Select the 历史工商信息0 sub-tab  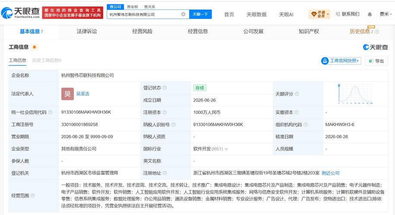[x=47, y=61]
